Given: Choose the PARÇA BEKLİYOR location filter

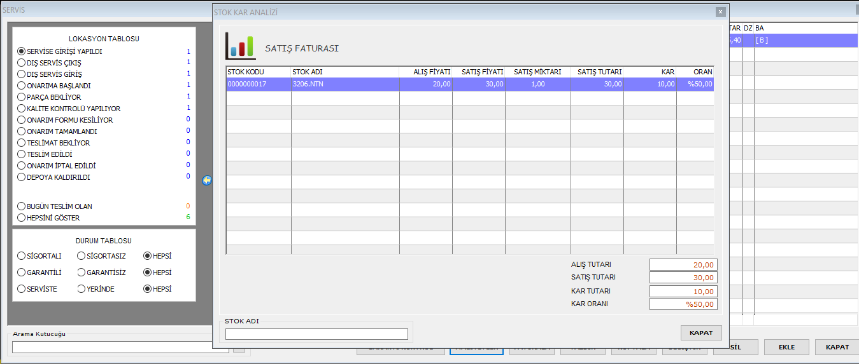Looking at the screenshot, I should (22, 97).
